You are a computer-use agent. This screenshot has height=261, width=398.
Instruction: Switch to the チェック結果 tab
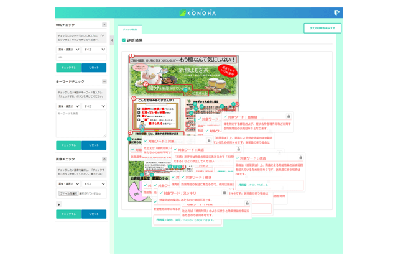coord(130,29)
